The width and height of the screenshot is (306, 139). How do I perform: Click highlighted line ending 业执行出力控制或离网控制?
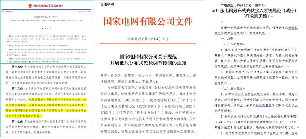(x=23, y=116)
